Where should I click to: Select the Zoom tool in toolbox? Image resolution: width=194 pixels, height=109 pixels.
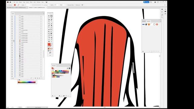tap(51, 41)
